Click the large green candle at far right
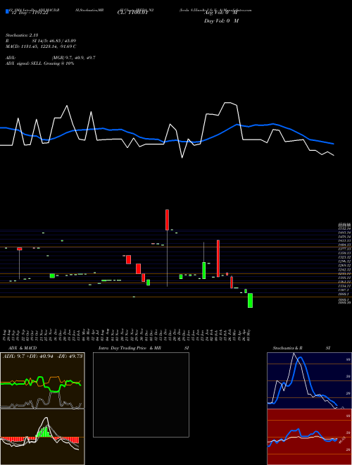This screenshot has height=465, width=352. [x=250, y=300]
